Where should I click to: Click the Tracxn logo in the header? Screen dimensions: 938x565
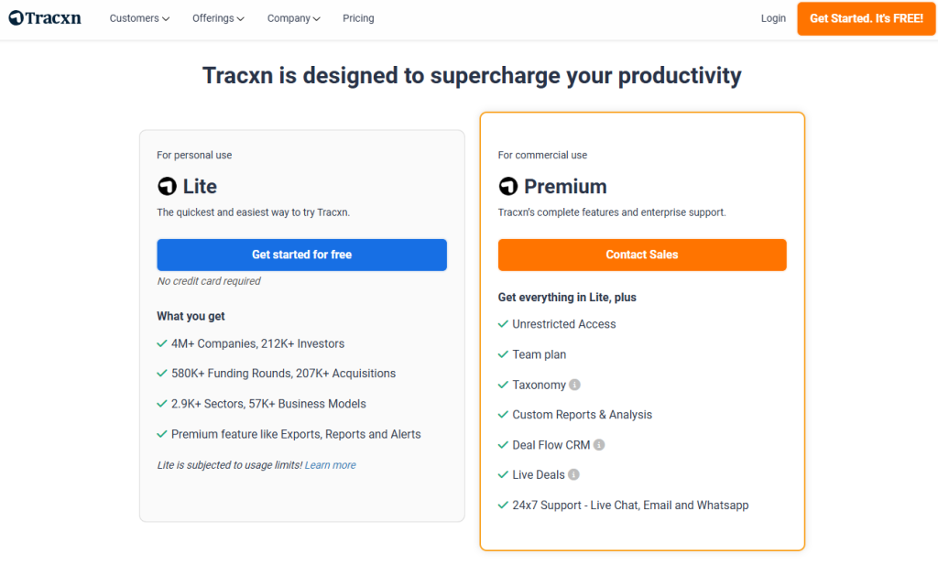point(44,18)
